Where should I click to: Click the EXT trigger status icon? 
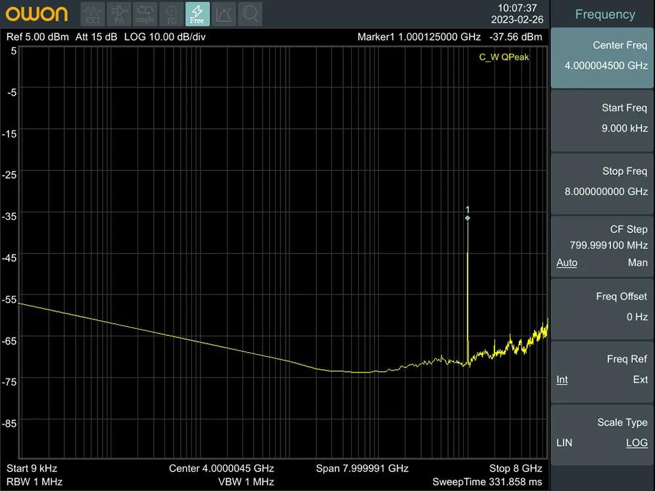[x=93, y=14]
